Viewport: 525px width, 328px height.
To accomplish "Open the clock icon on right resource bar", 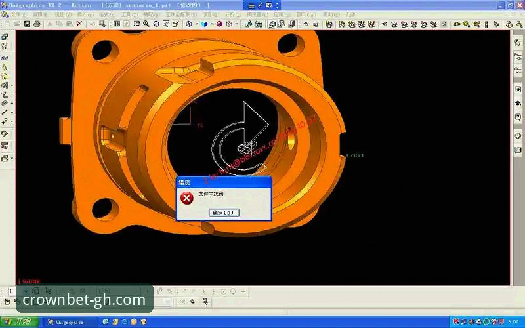I will (x=518, y=136).
